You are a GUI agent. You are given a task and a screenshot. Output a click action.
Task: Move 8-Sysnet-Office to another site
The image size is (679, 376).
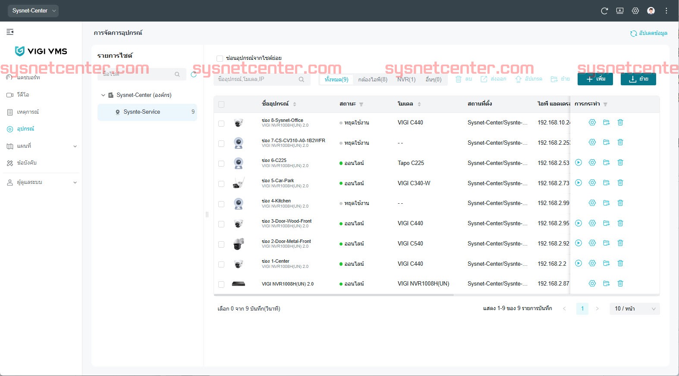[x=606, y=122]
